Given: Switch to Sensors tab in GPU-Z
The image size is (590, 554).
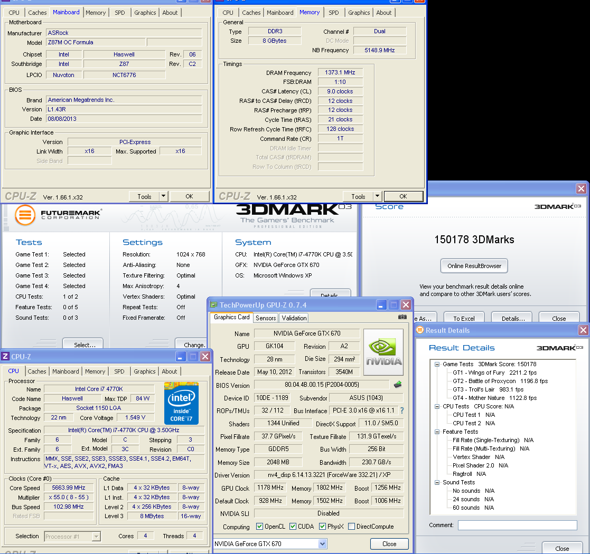Looking at the screenshot, I should [266, 318].
